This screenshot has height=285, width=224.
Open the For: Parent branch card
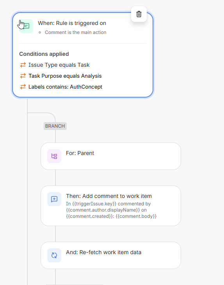point(111,156)
